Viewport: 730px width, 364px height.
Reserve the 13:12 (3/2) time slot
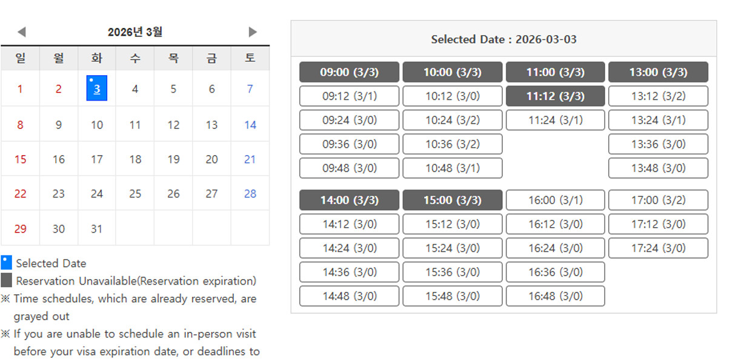pyautogui.click(x=659, y=96)
